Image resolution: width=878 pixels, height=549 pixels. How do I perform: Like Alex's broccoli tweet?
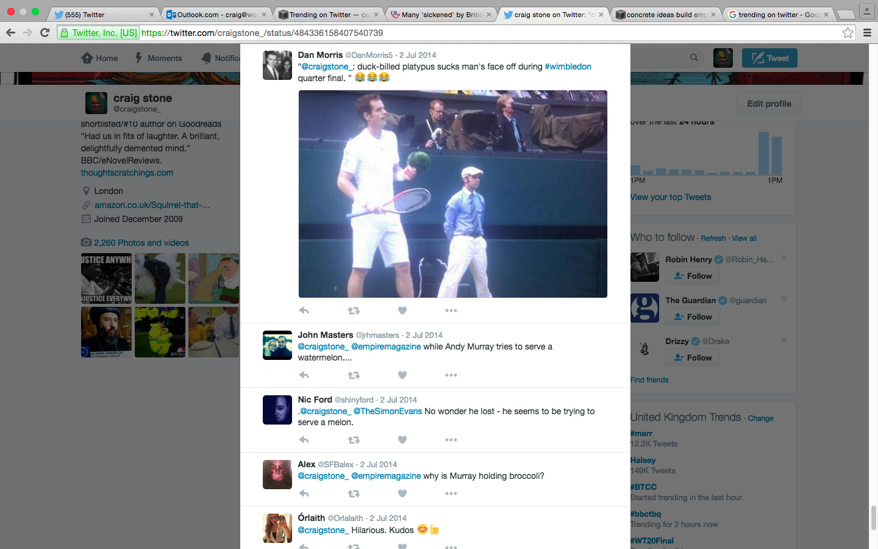click(x=402, y=493)
